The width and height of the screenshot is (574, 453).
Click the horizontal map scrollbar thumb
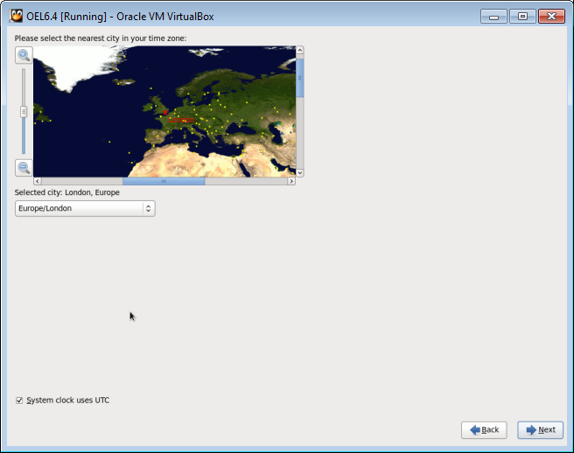click(x=164, y=181)
